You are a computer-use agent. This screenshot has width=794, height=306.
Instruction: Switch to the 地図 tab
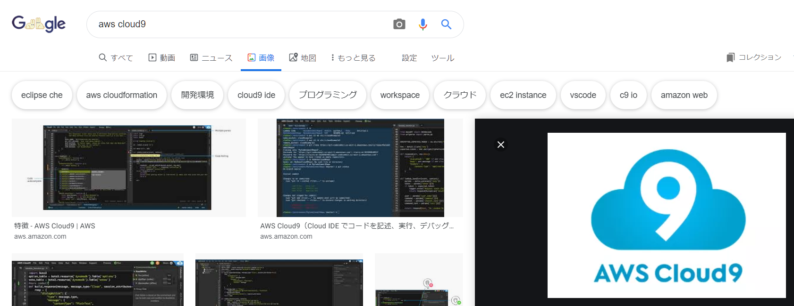303,57
